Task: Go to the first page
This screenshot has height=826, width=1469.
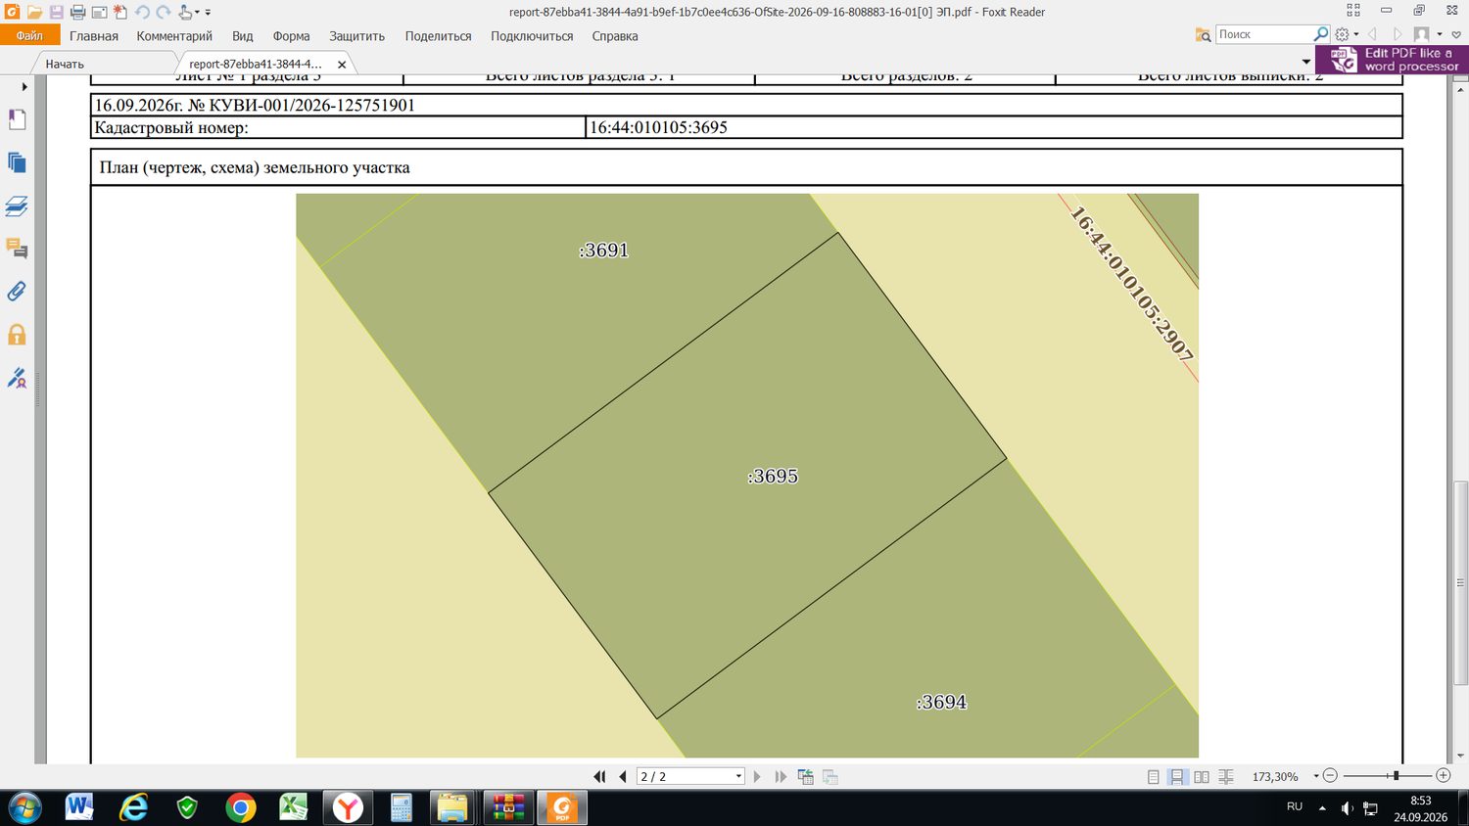Action: (599, 776)
